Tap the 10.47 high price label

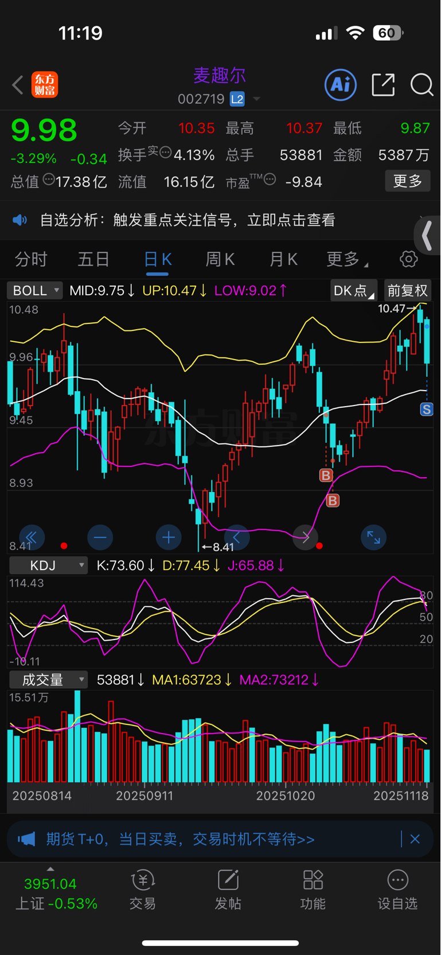click(x=392, y=309)
